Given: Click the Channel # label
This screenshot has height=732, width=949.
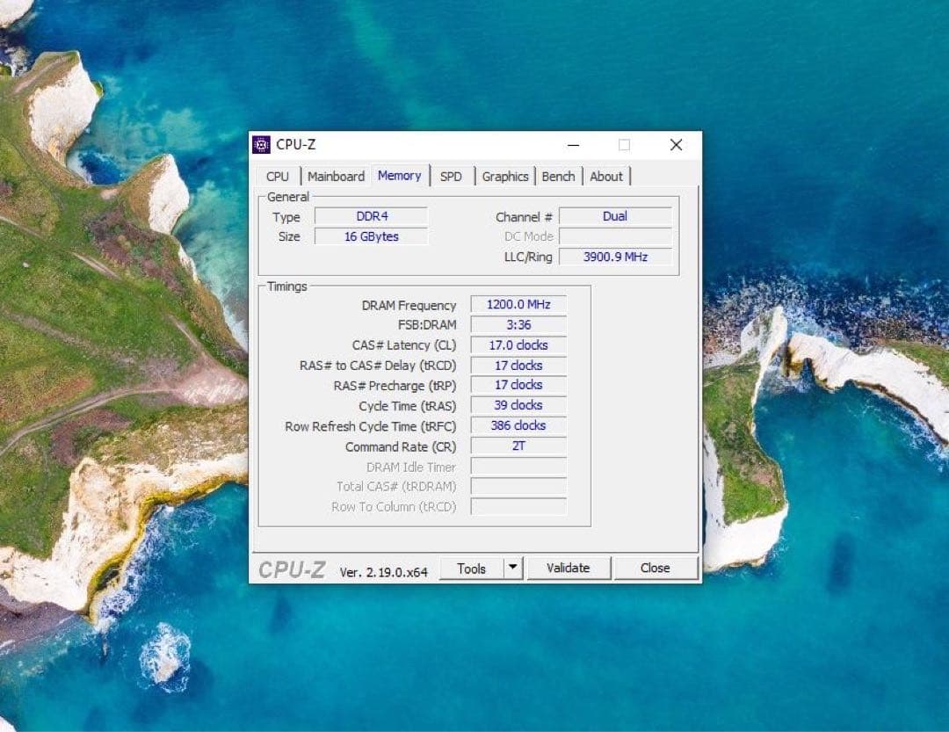Looking at the screenshot, I should pyautogui.click(x=524, y=217).
